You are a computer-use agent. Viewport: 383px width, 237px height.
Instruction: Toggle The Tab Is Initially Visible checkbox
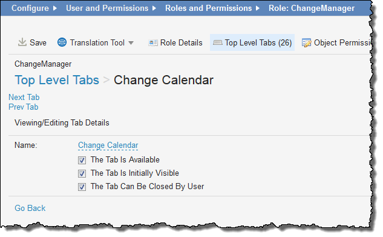[x=82, y=173]
